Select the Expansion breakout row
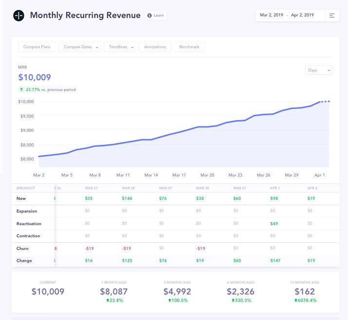This screenshot has height=320, width=348. coord(27,212)
